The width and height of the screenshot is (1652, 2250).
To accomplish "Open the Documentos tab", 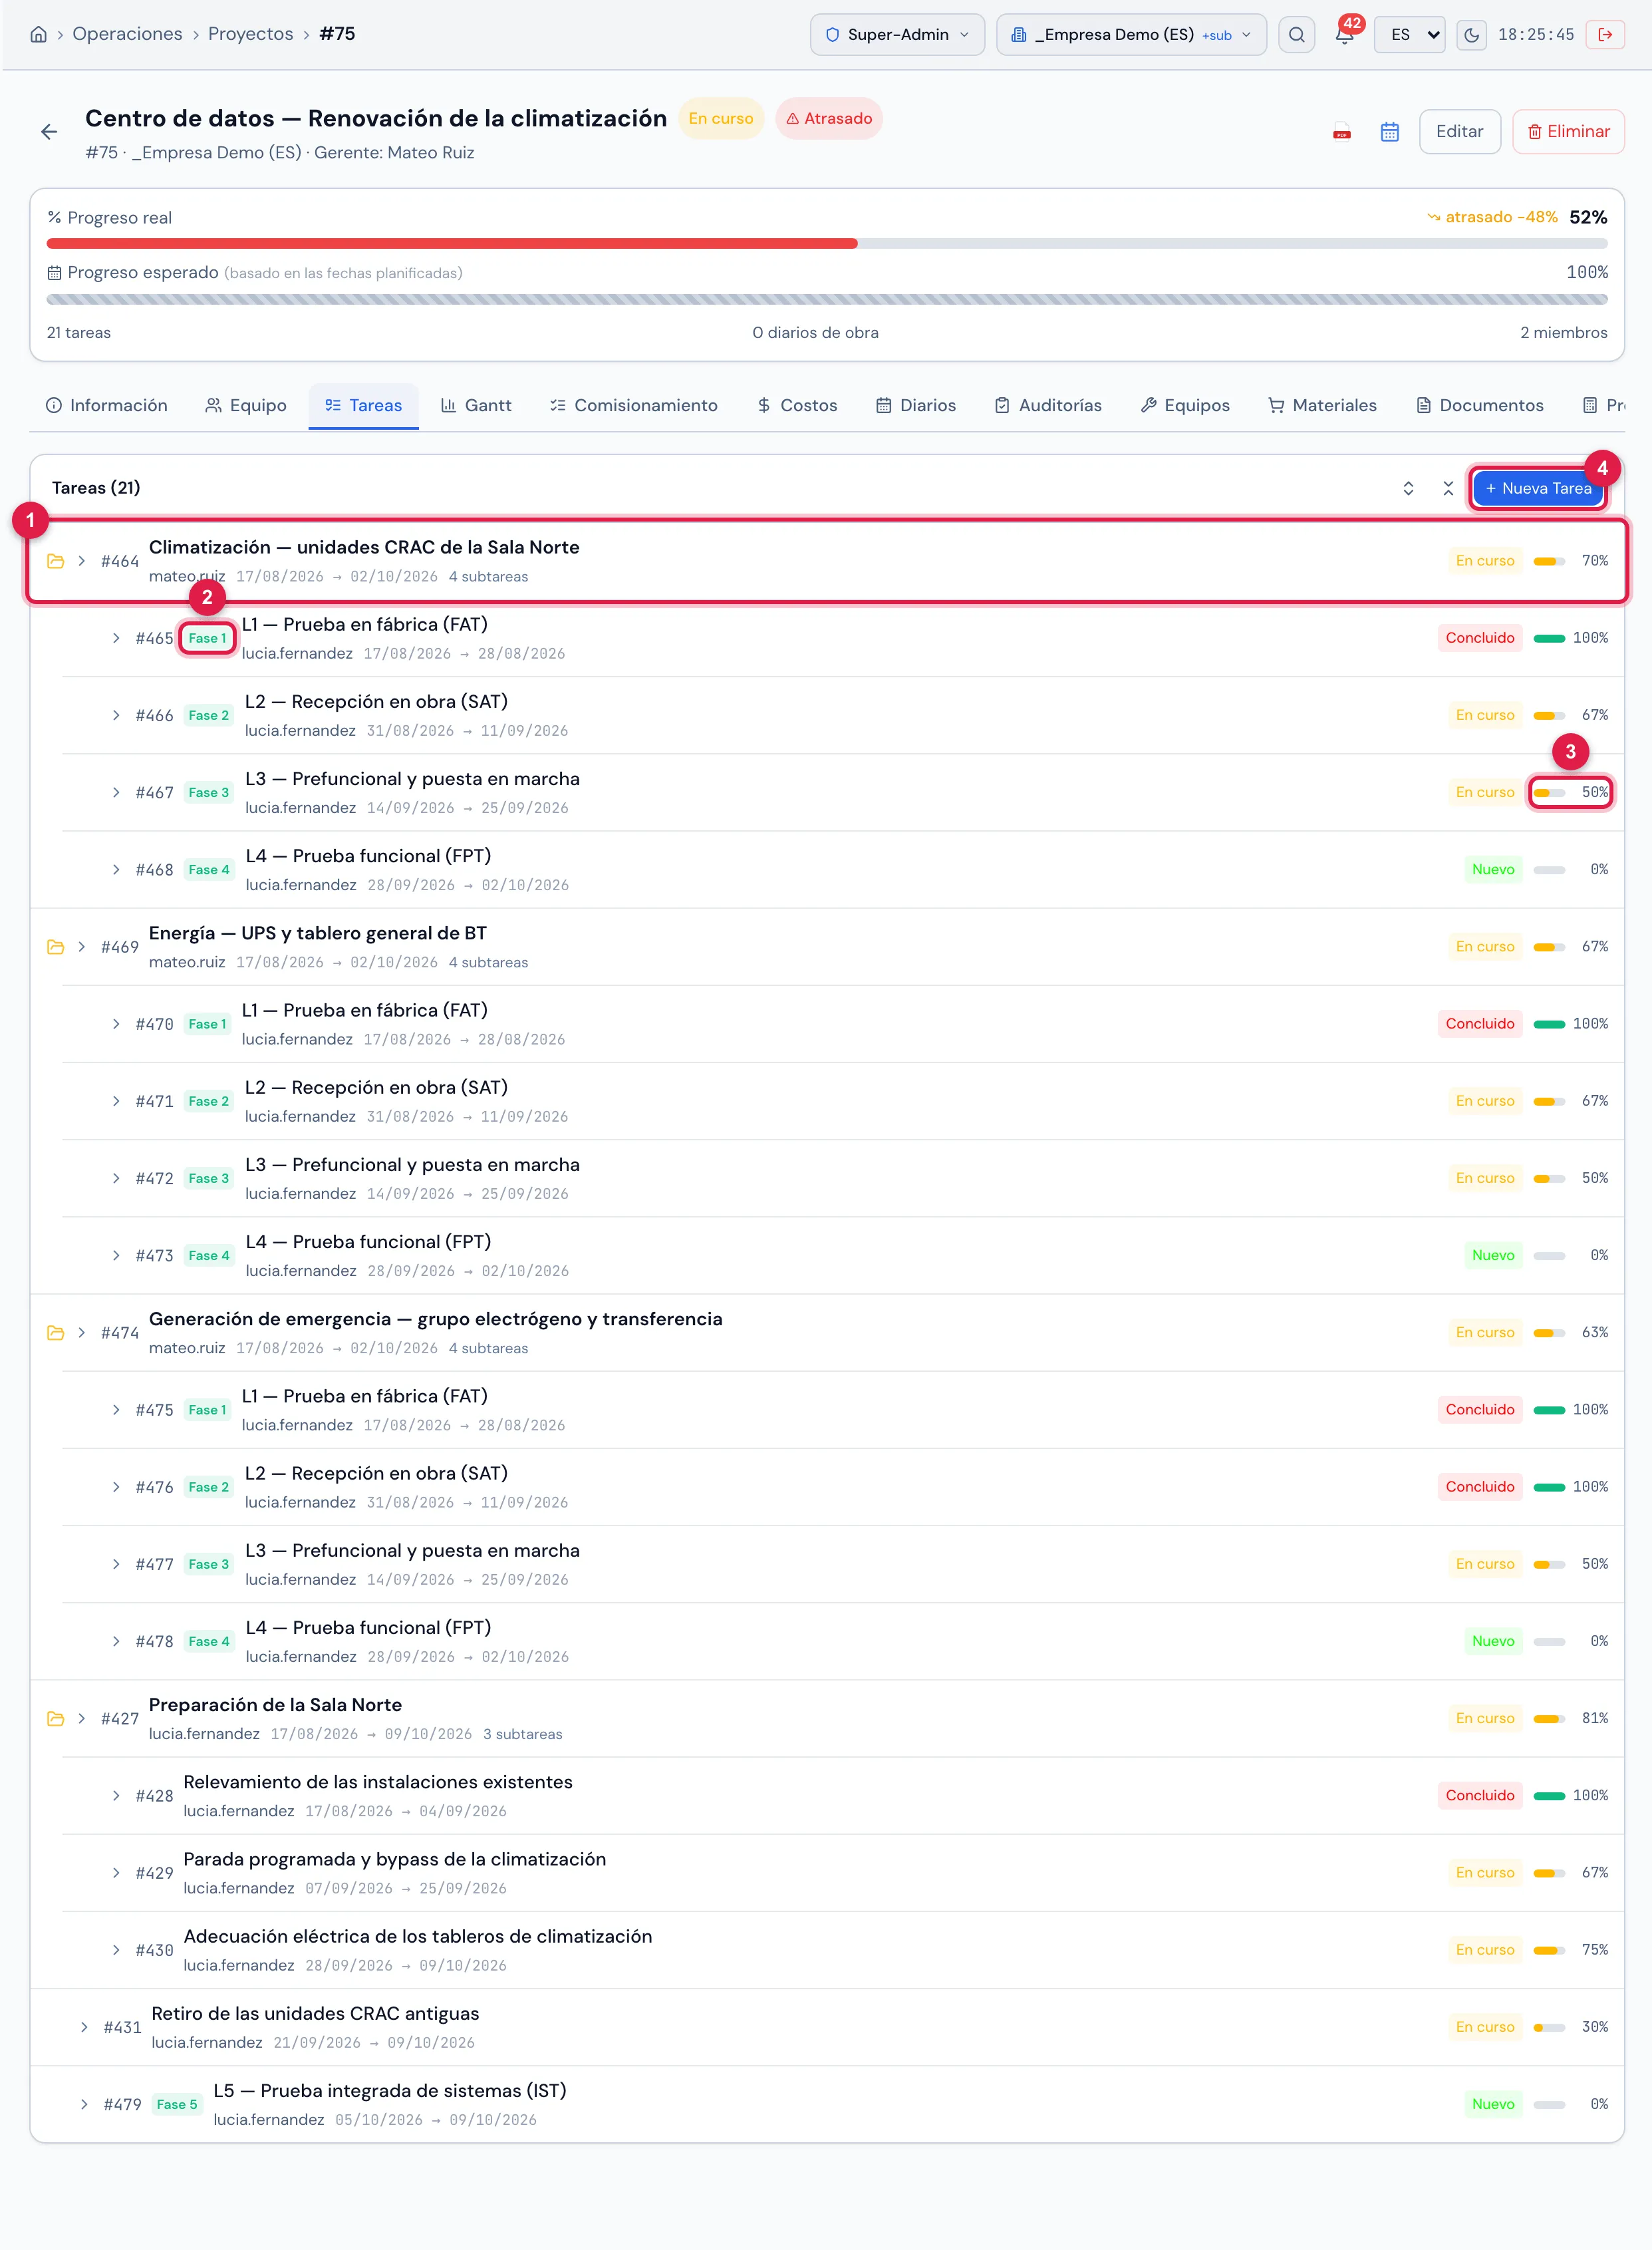I will (x=1480, y=405).
